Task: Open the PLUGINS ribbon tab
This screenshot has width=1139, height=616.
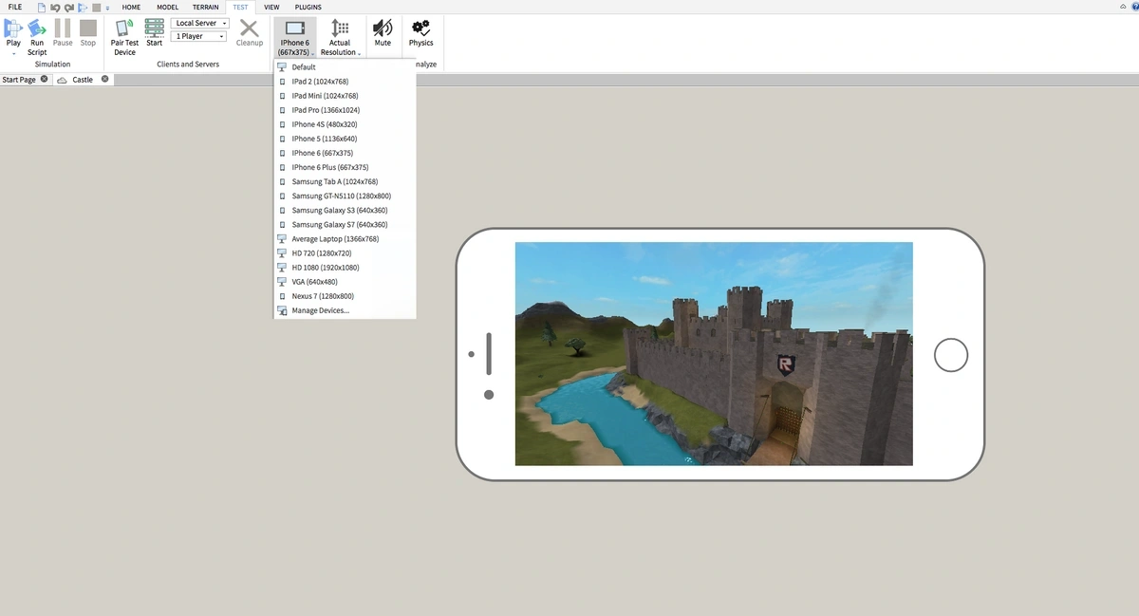Action: tap(308, 7)
